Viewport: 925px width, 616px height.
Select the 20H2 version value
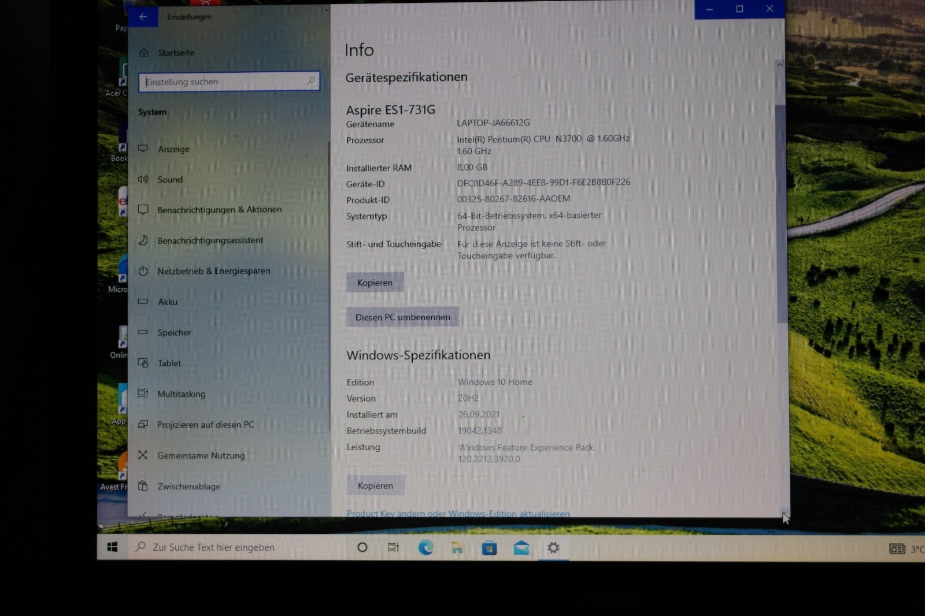click(x=468, y=398)
